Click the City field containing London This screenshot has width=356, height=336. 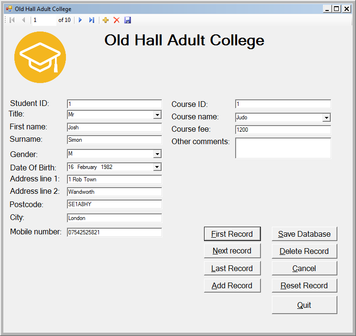pos(114,218)
